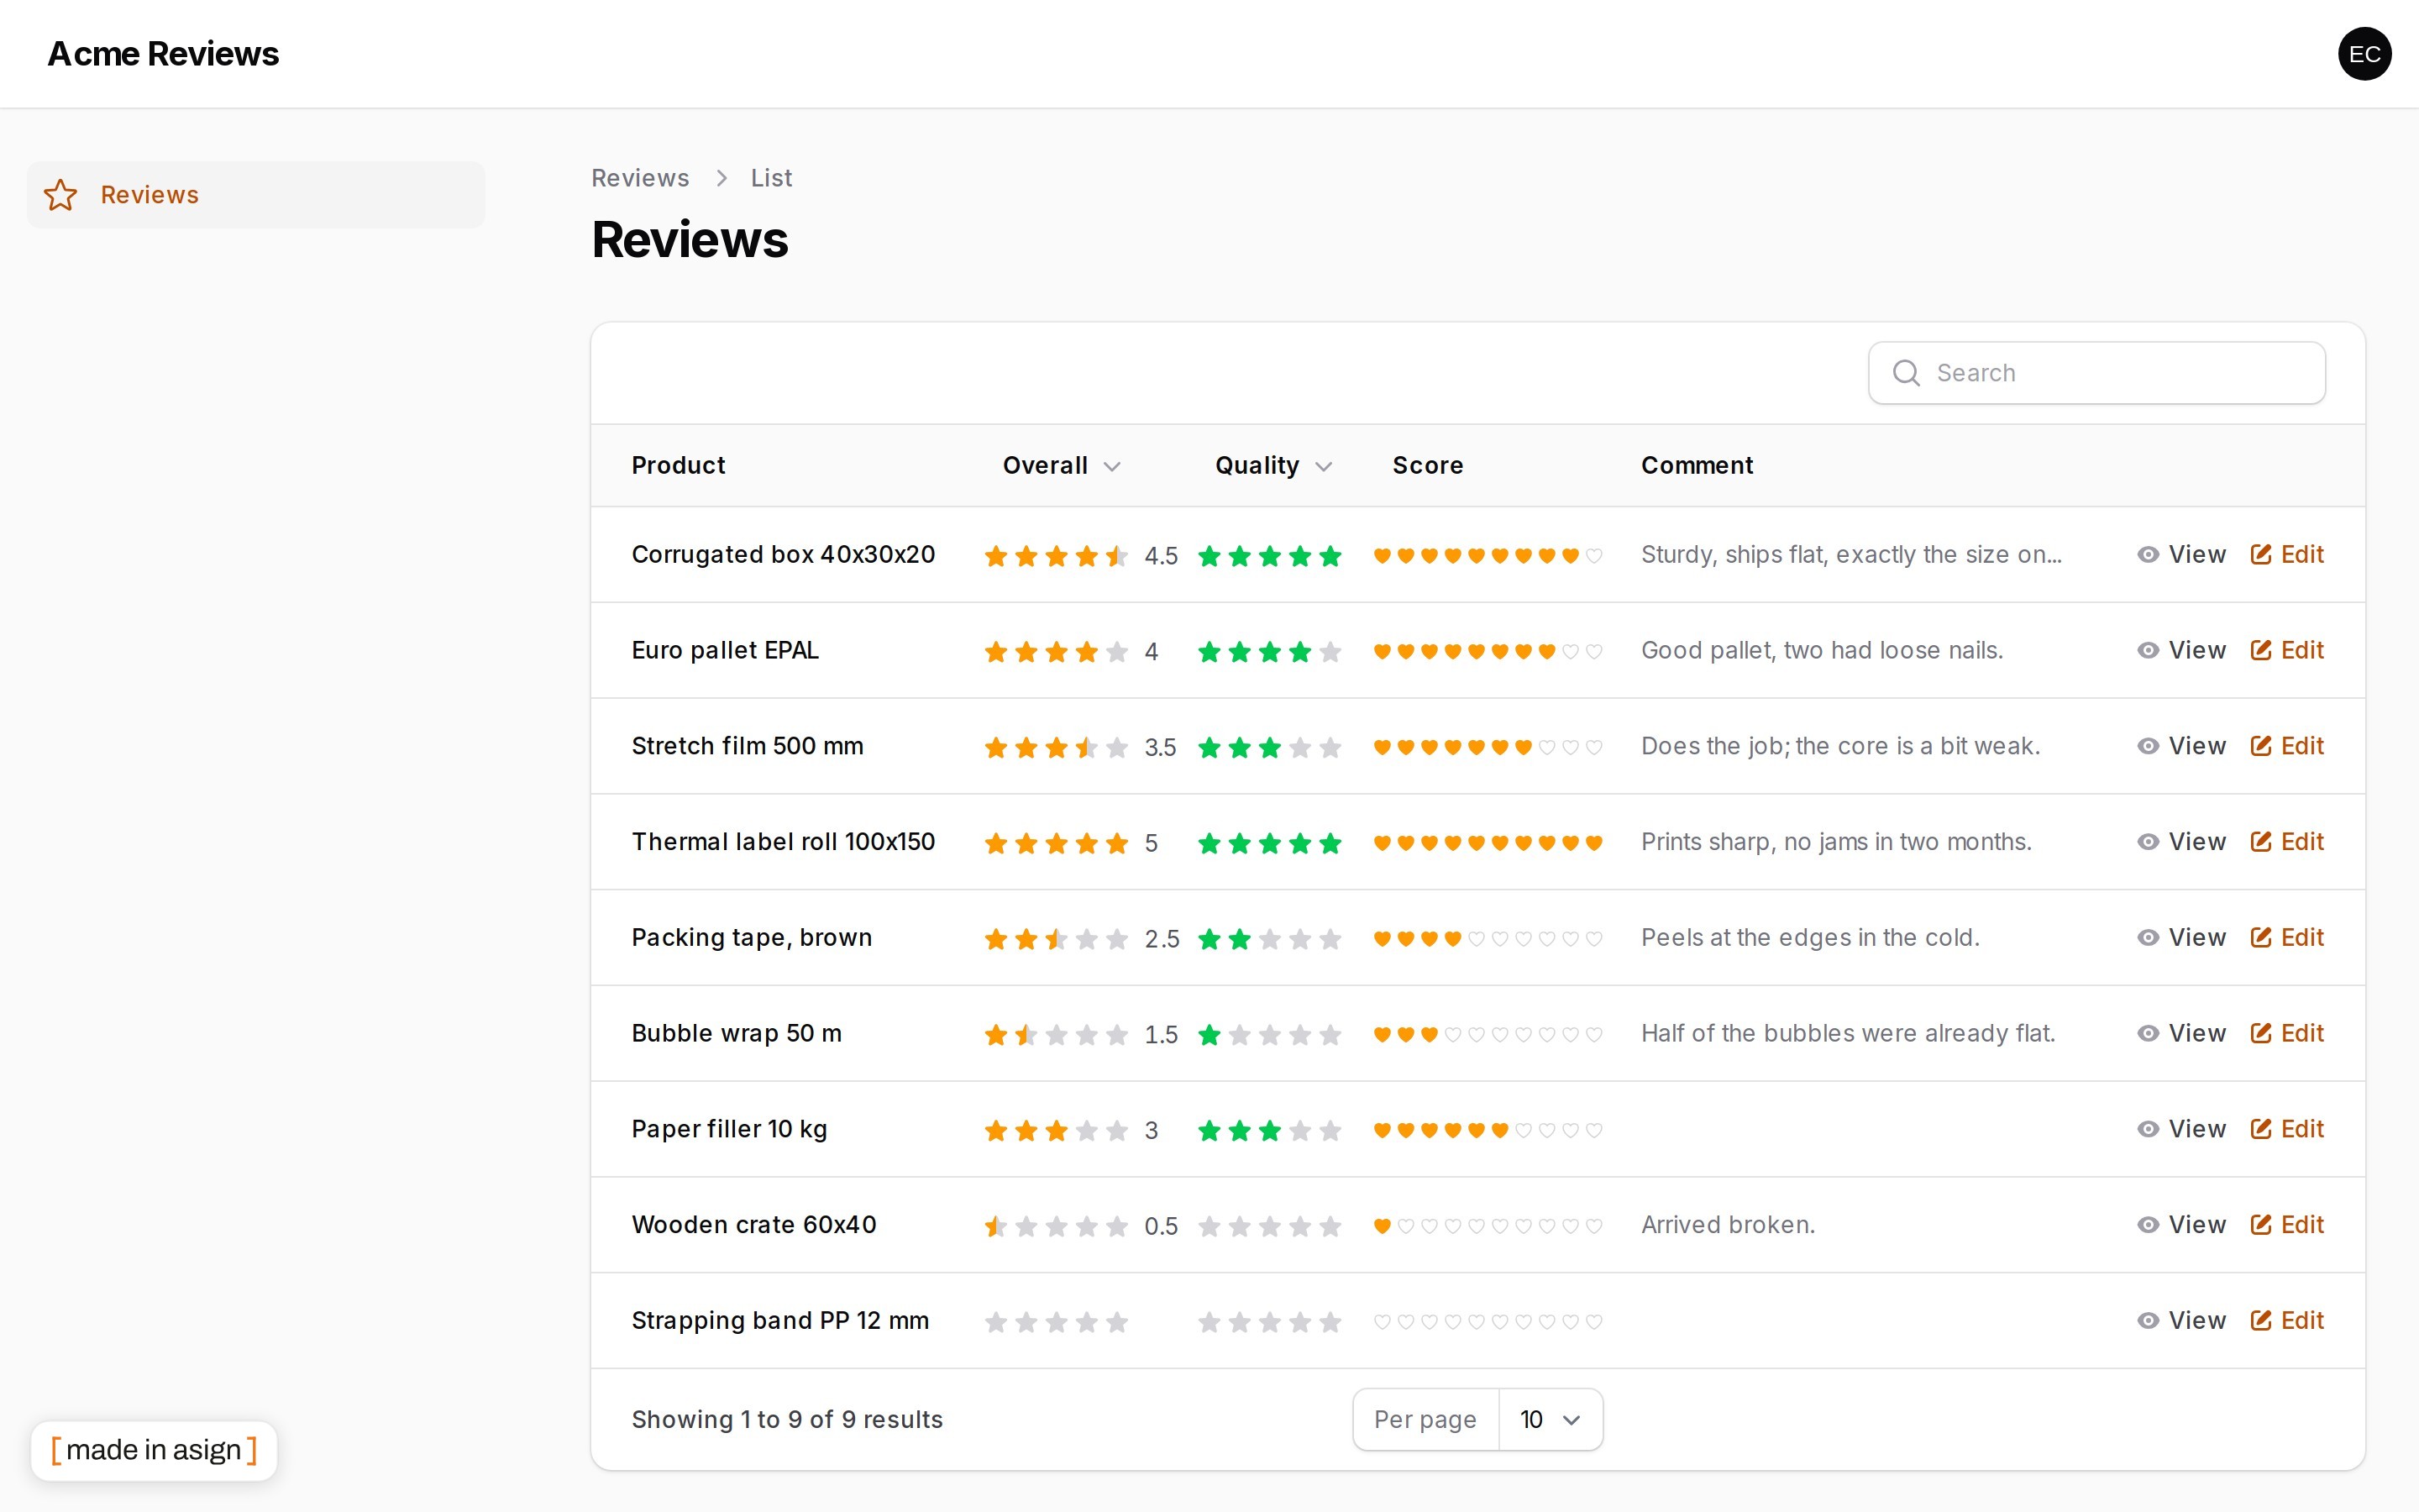Image resolution: width=2419 pixels, height=1512 pixels.
Task: Click heart score in Packing tape, brown row
Action: (1488, 939)
